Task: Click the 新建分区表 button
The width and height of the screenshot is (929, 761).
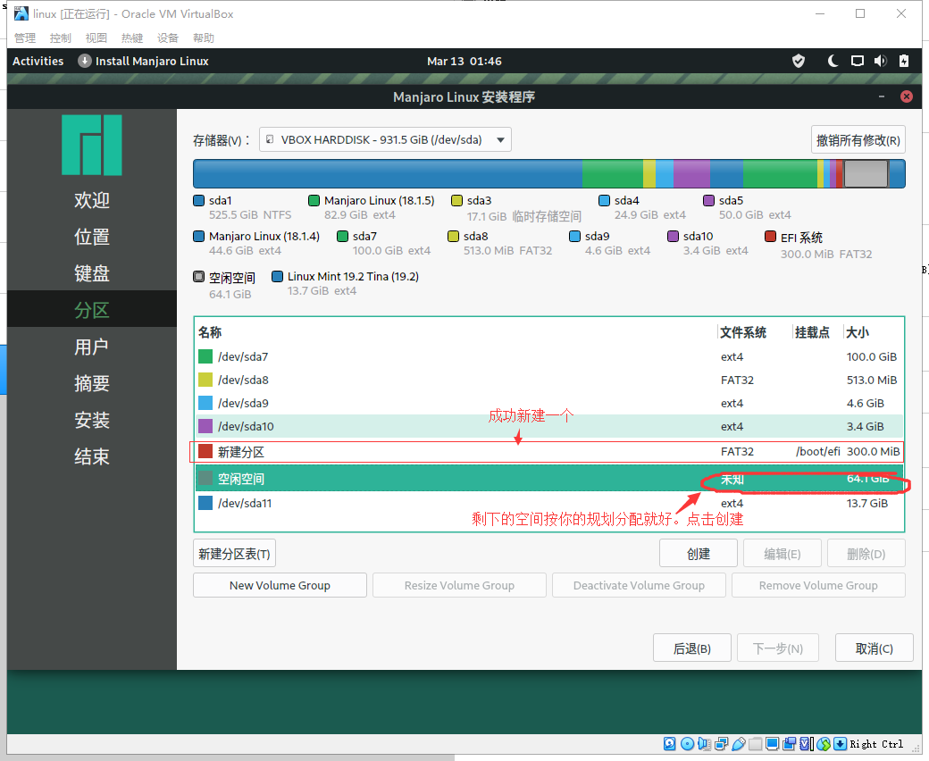Action: (234, 554)
